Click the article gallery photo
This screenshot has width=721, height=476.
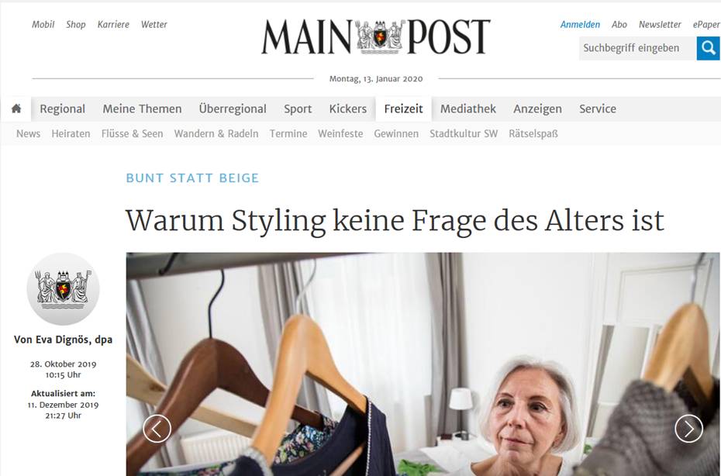[x=423, y=364]
